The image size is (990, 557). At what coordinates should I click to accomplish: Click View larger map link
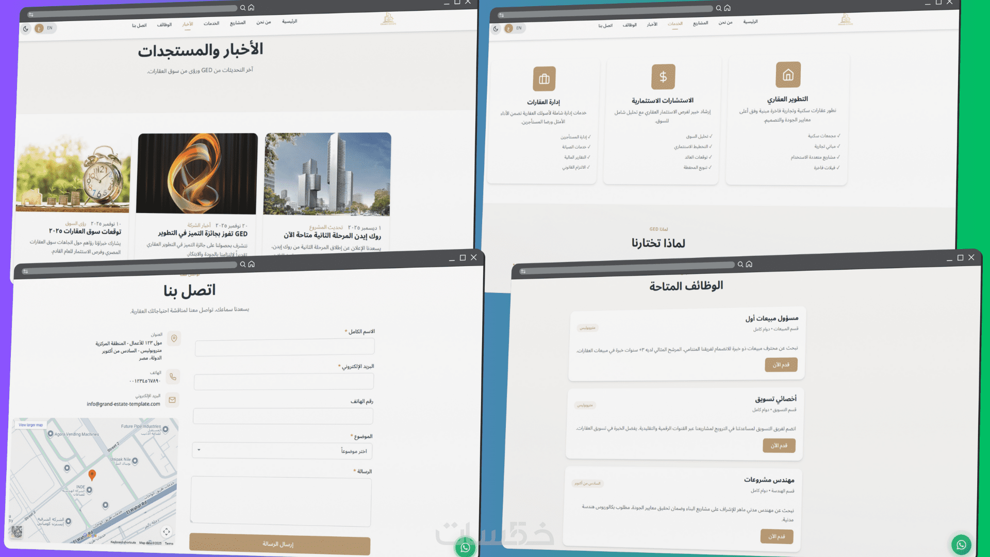(x=31, y=425)
